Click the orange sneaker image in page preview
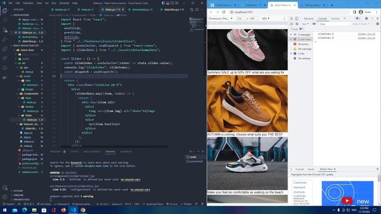 248,103
